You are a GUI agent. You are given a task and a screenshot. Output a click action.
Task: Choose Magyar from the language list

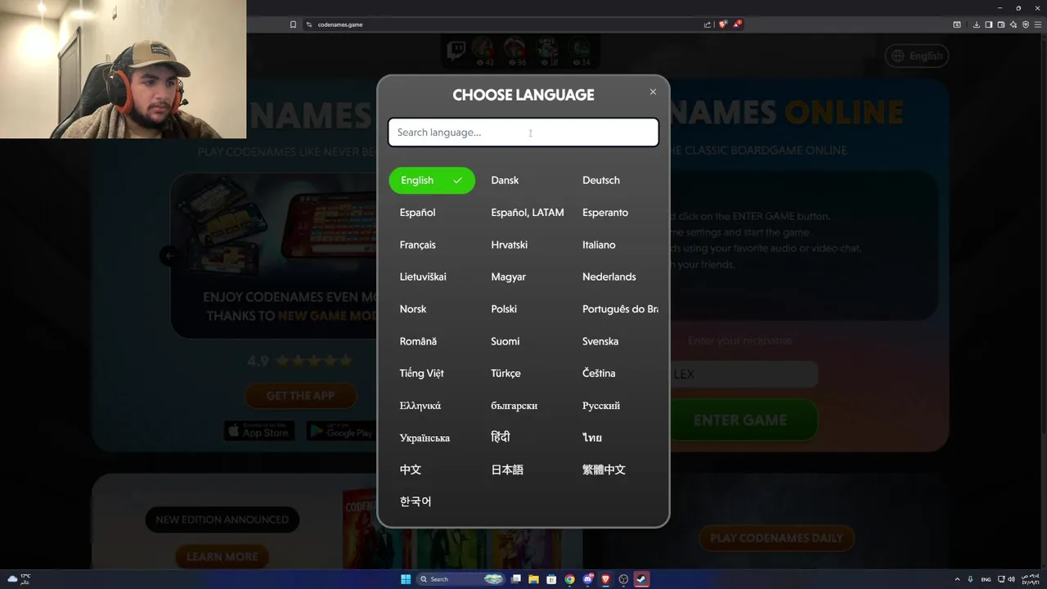click(x=508, y=277)
